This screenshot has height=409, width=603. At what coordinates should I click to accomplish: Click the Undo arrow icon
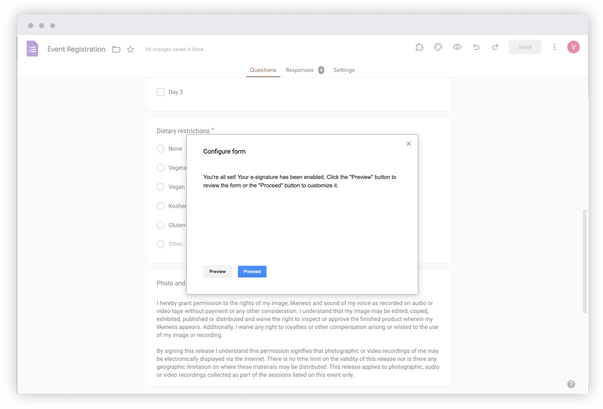click(x=476, y=47)
